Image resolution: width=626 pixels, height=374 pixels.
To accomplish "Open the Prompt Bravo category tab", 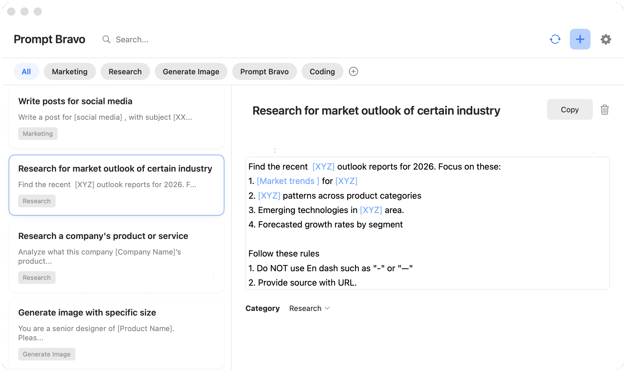I will pos(264,71).
